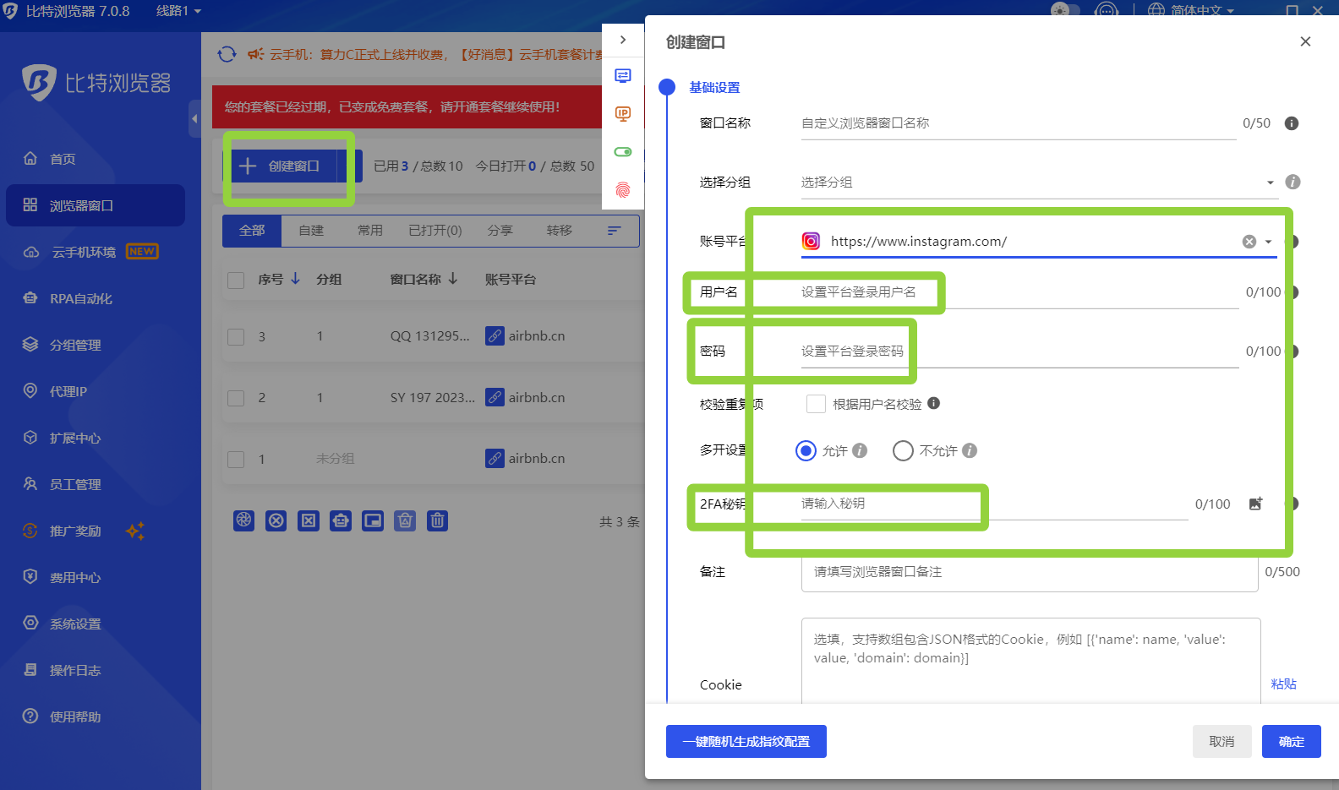The image size is (1339, 790).
Task: Click the info icon beside 窗口名称 counter
Action: 1291,123
